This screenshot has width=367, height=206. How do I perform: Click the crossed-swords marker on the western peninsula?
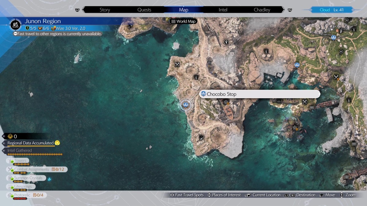coord(177,64)
